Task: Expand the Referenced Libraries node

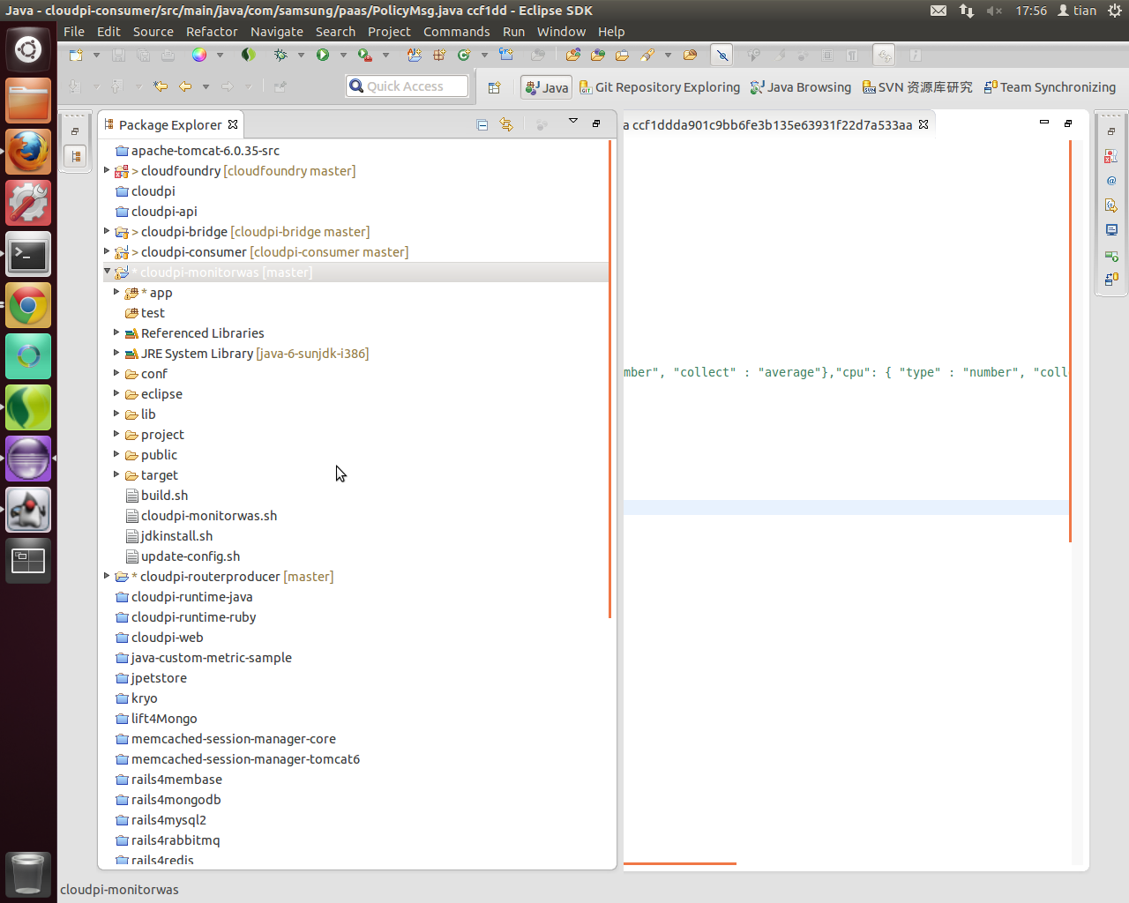Action: [x=116, y=332]
